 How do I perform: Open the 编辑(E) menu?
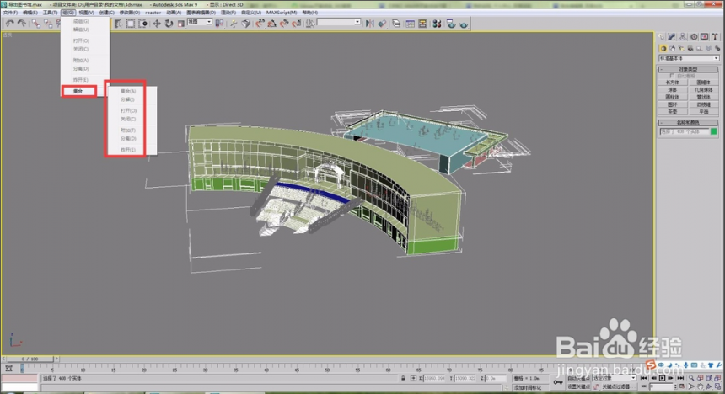pyautogui.click(x=30, y=13)
